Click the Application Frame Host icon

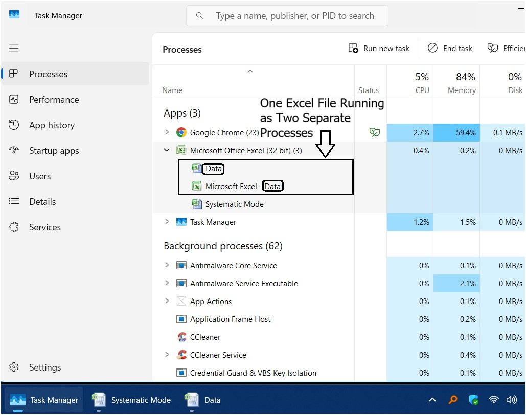point(181,319)
